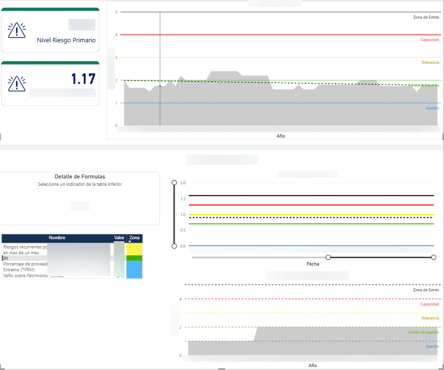Click the Detalle de Formulas card title

point(80,177)
